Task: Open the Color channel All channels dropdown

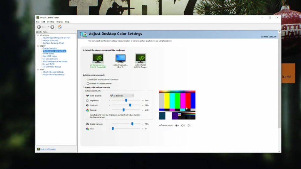Action: point(122,96)
